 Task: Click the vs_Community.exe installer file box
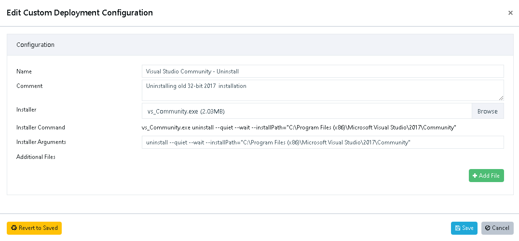(x=306, y=111)
